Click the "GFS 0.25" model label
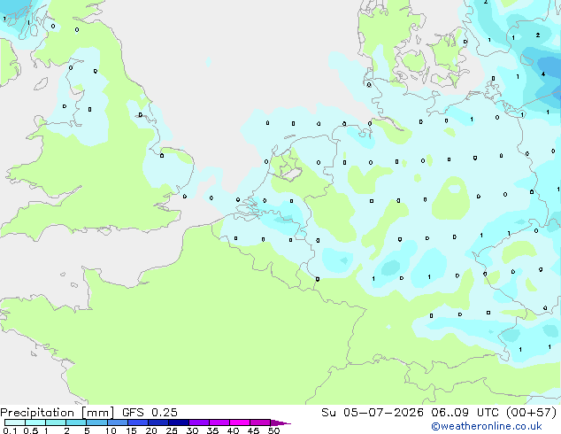Screen dimensions: 561x434 click(x=150, y=413)
